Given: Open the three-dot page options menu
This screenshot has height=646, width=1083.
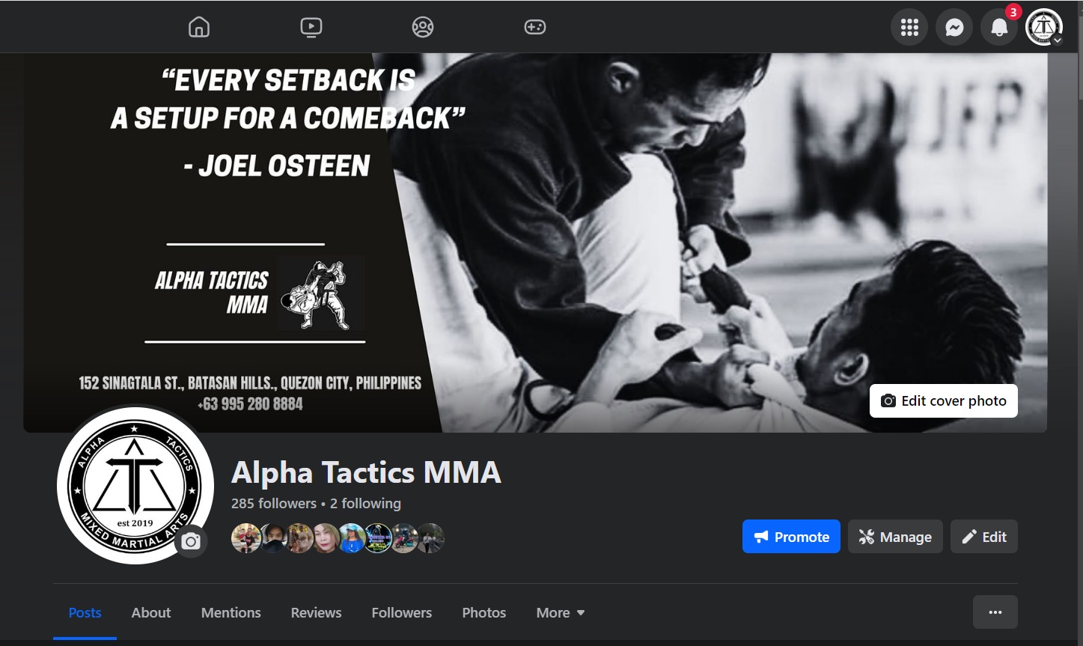Looking at the screenshot, I should 995,612.
